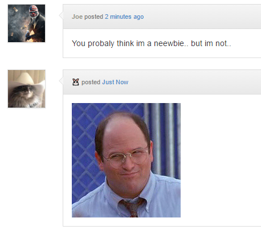Open the cat in cowboy hat avatar
The width and height of the screenshot is (261, 230).
tap(27, 89)
